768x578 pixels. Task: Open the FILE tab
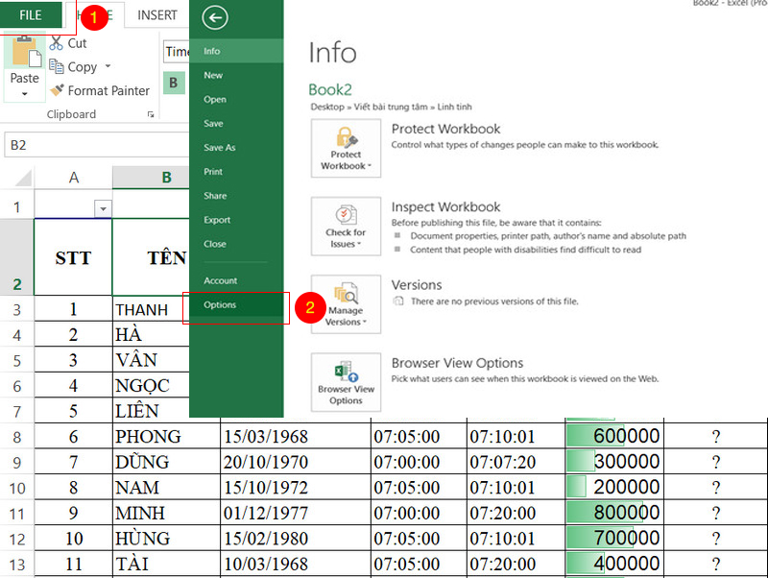tap(31, 15)
